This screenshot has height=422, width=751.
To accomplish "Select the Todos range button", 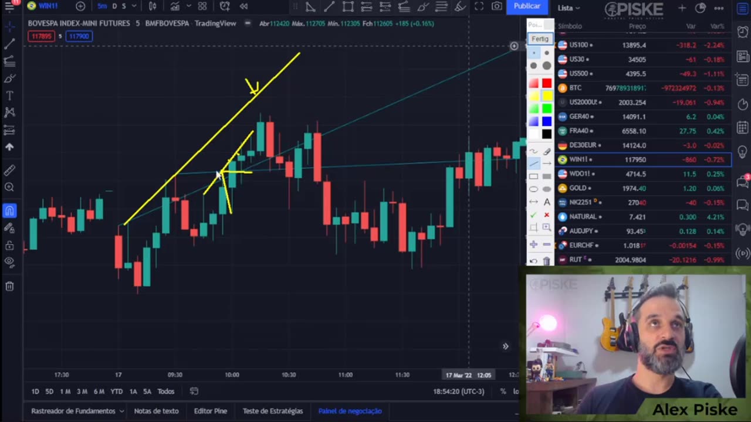I will click(x=165, y=392).
